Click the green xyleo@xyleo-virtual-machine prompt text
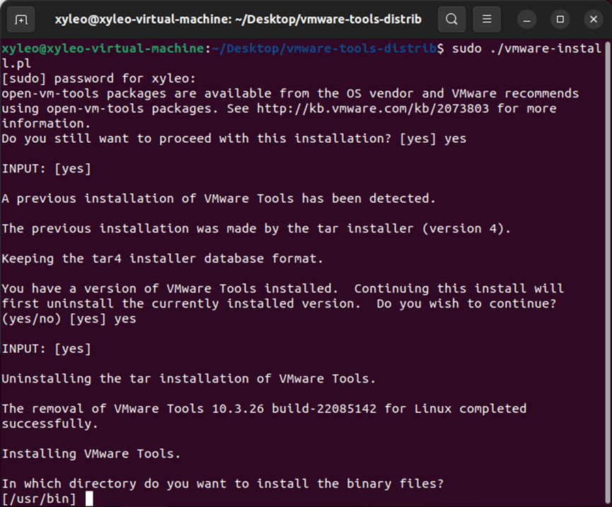 pyautogui.click(x=103, y=48)
